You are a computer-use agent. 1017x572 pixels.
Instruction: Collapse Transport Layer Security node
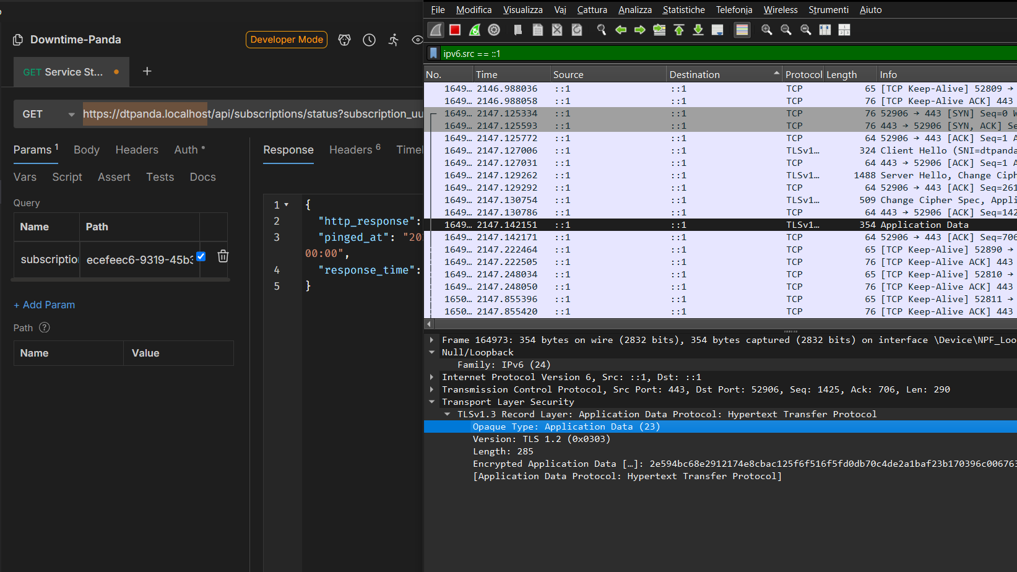(x=431, y=402)
